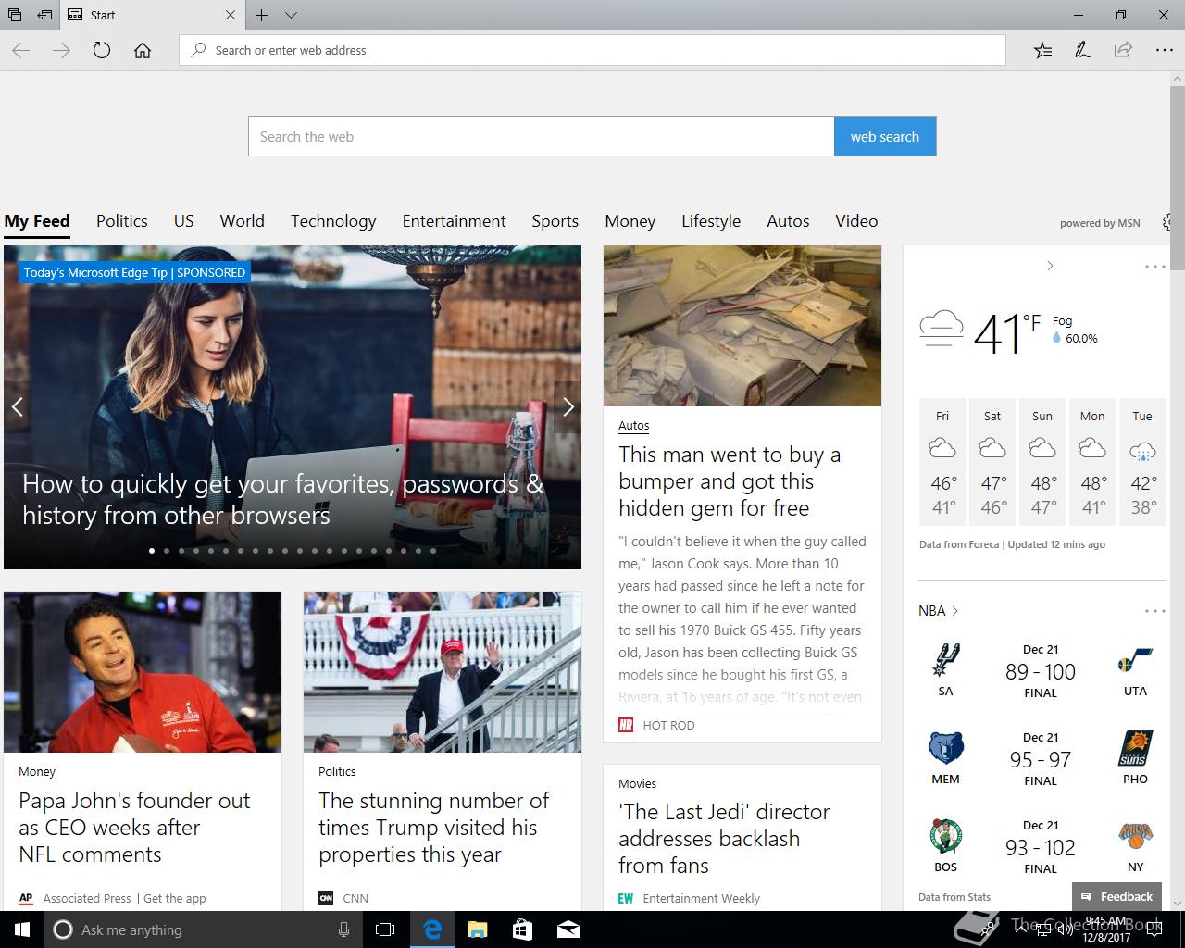Viewport: 1185px width, 948px height.
Task: Open the favorites and passwords import tip headline
Action: pyautogui.click(x=283, y=499)
